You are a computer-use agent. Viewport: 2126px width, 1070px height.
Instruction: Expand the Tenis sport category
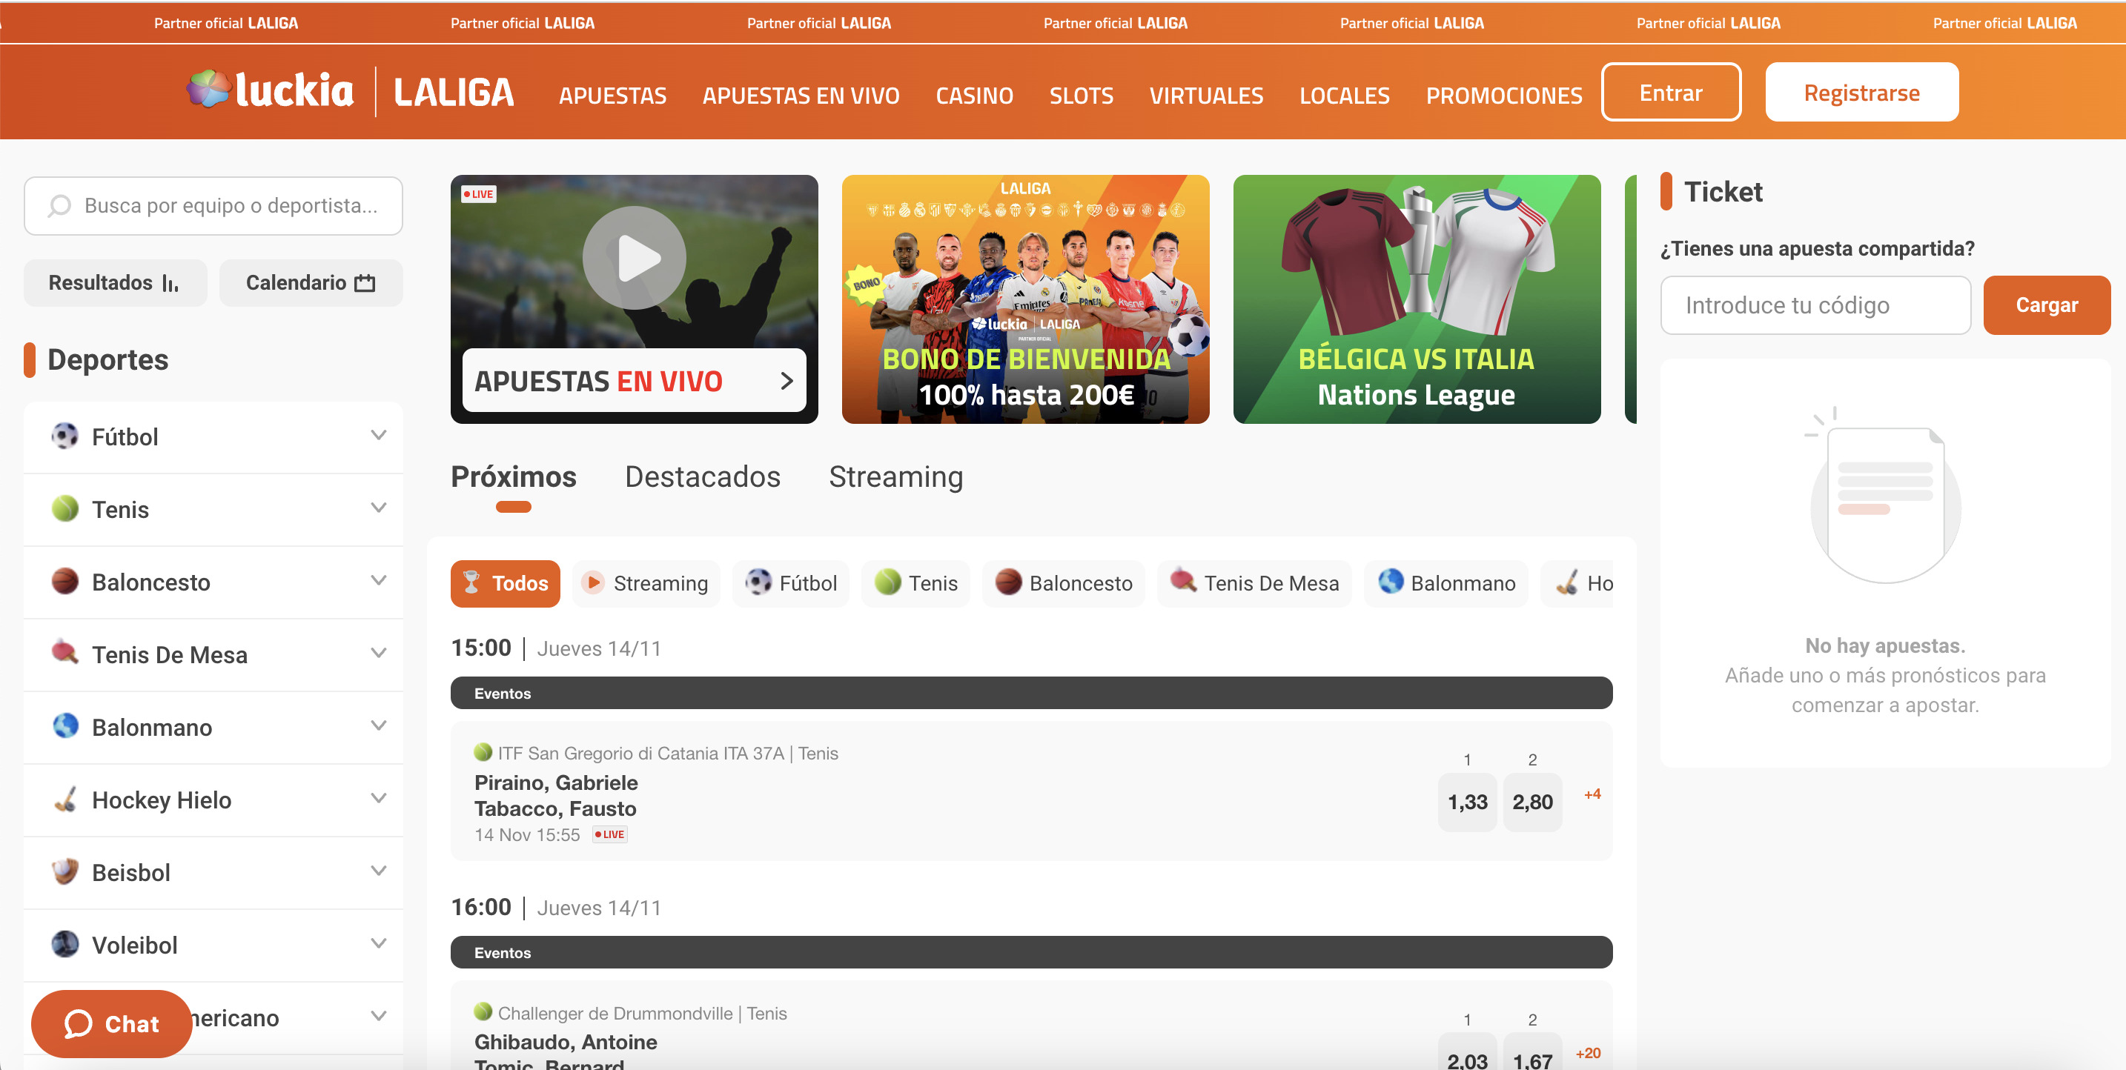click(379, 508)
